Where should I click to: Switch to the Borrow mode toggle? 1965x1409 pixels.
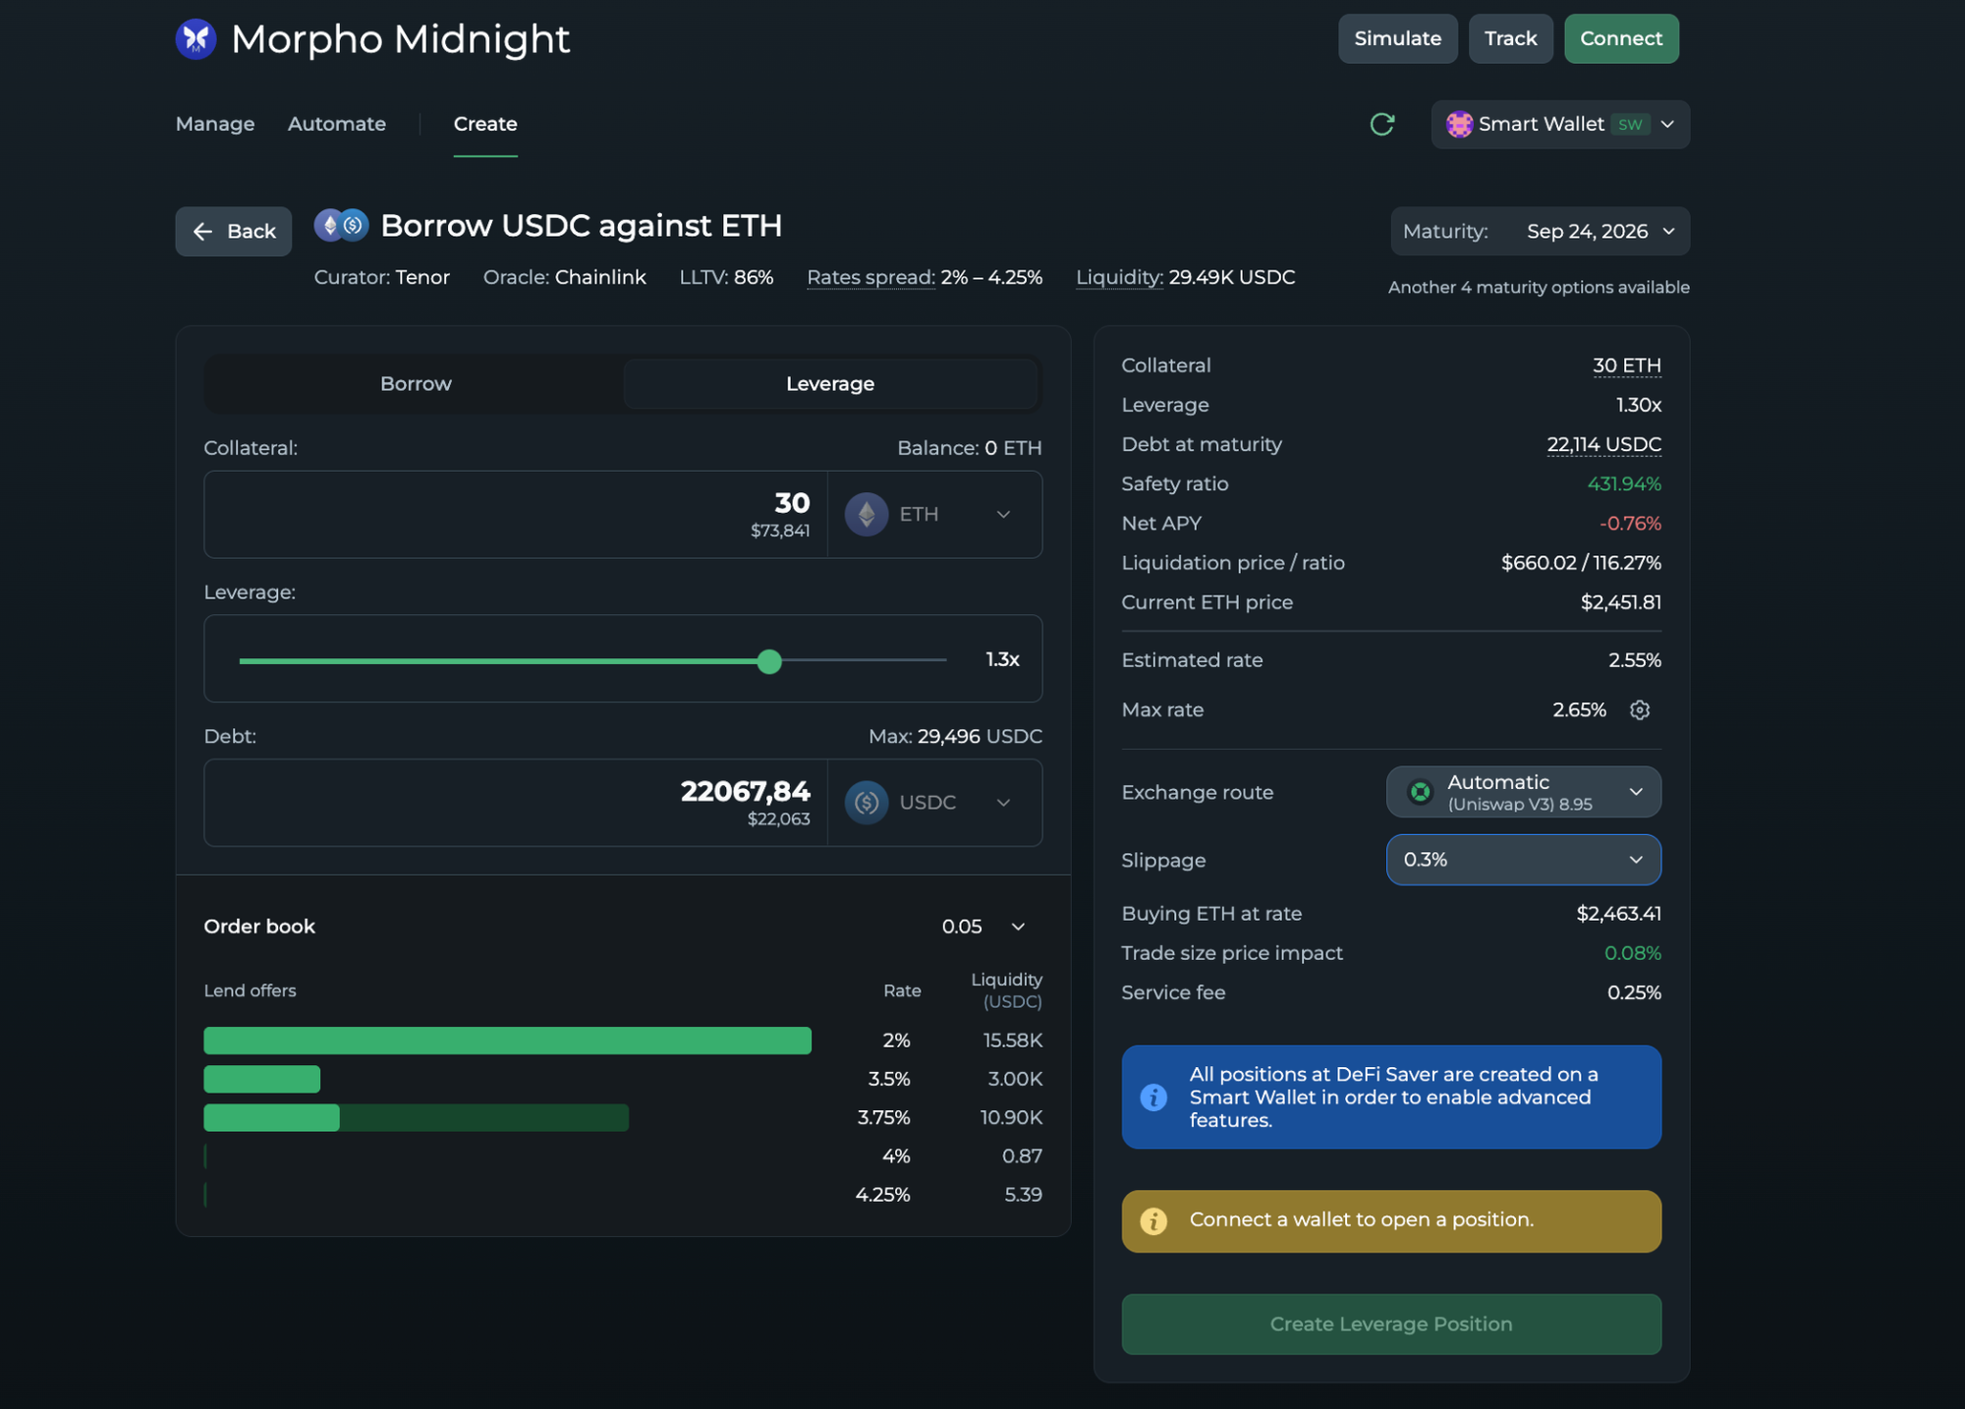416,383
